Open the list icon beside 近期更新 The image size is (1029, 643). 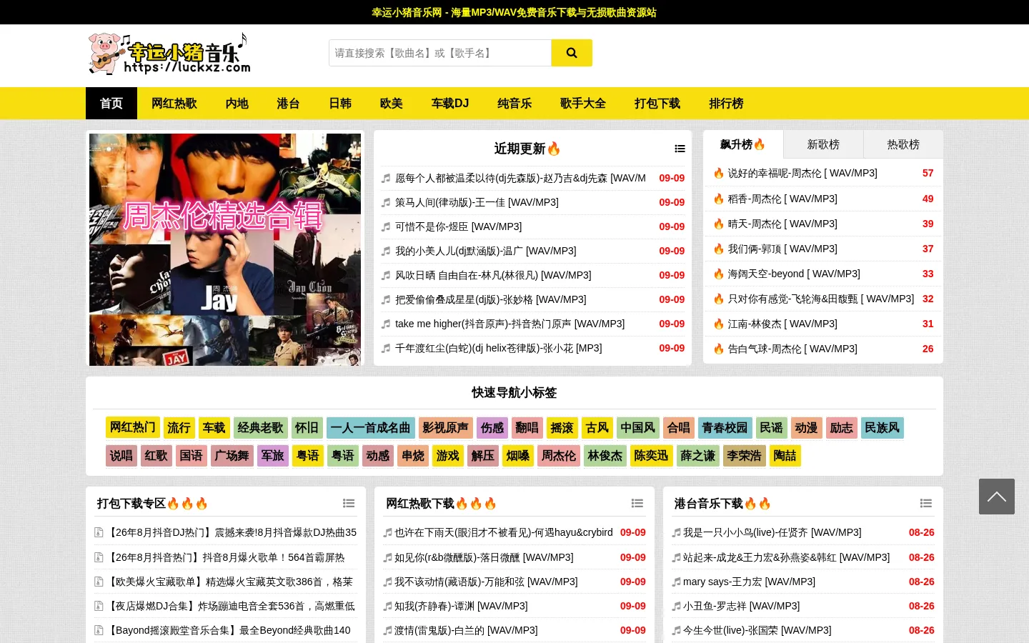coord(680,149)
